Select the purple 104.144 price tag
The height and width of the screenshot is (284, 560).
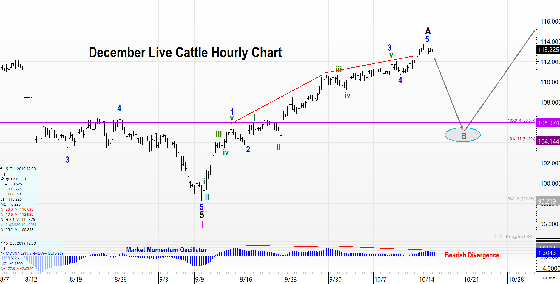548,141
